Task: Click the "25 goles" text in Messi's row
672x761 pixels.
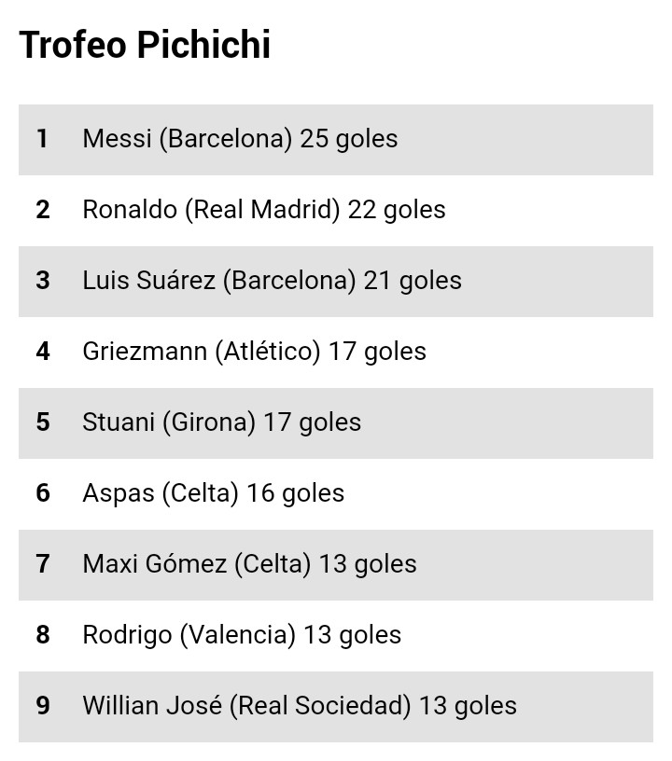Action: 349,139
